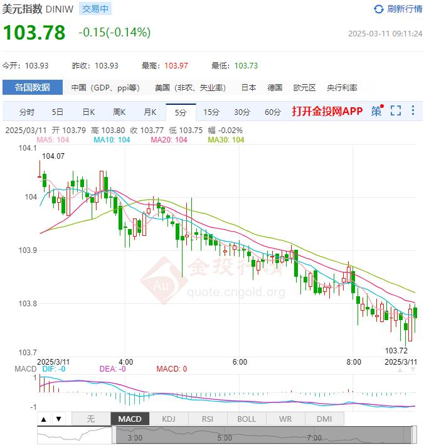Click the 刷新行情 refresh link text
This screenshot has width=424, height=445.
click(405, 9)
